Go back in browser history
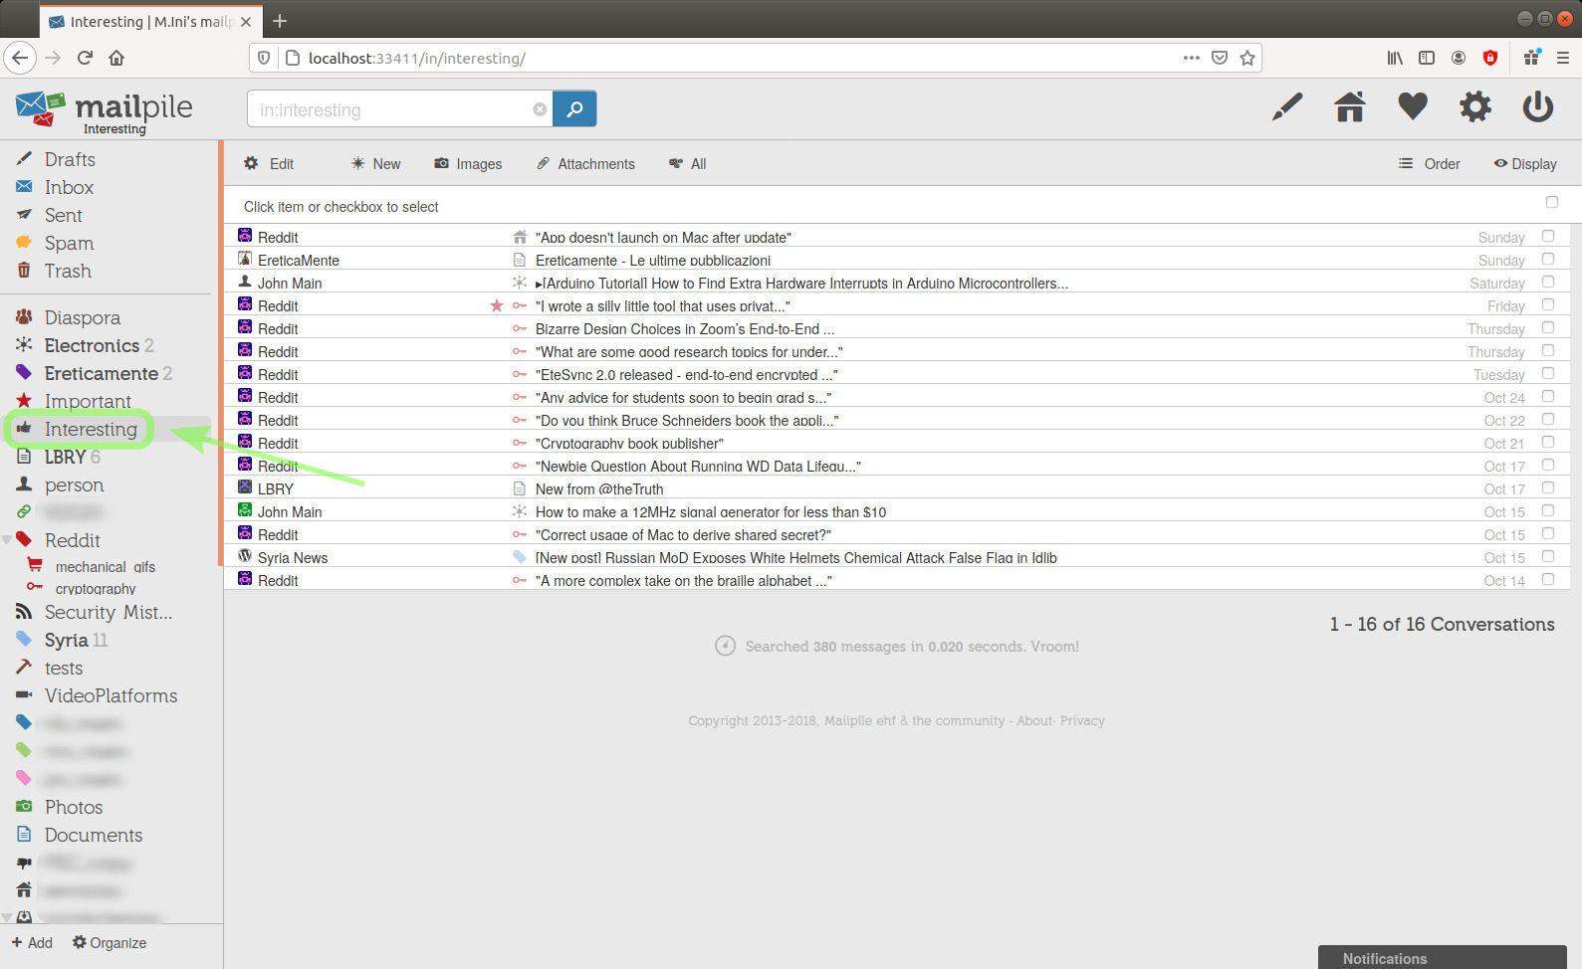 click(21, 58)
